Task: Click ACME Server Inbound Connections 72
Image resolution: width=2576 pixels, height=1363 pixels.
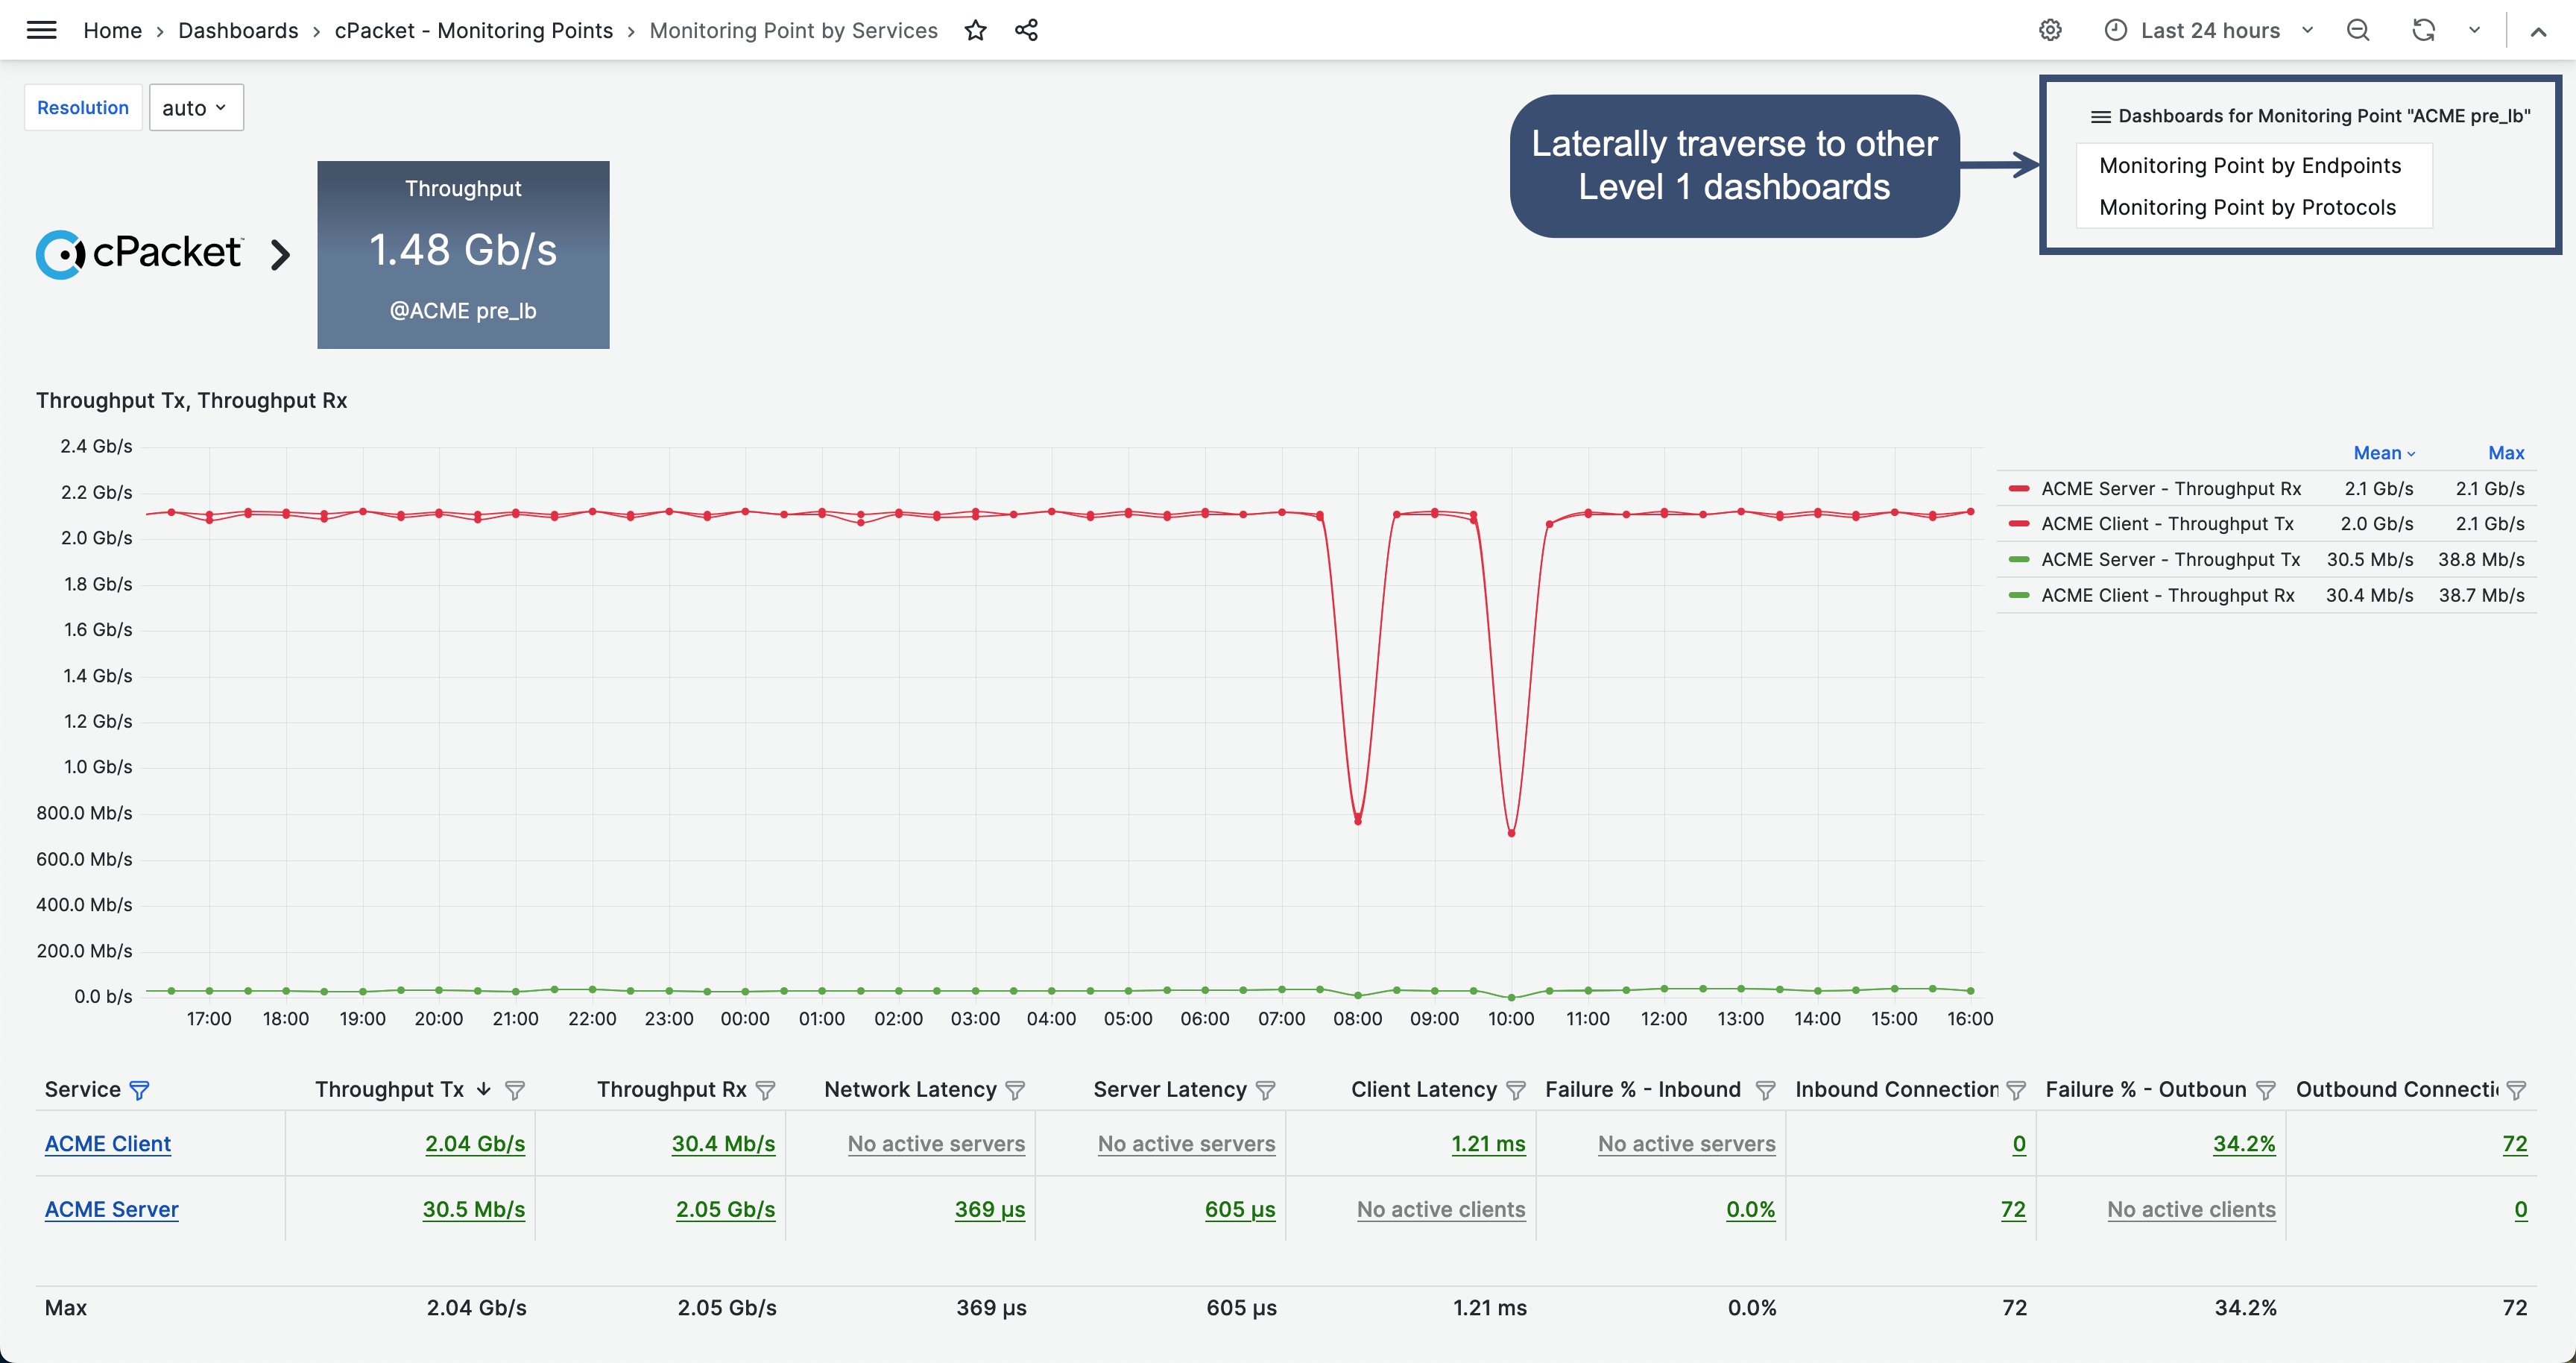Action: pos(2013,1209)
